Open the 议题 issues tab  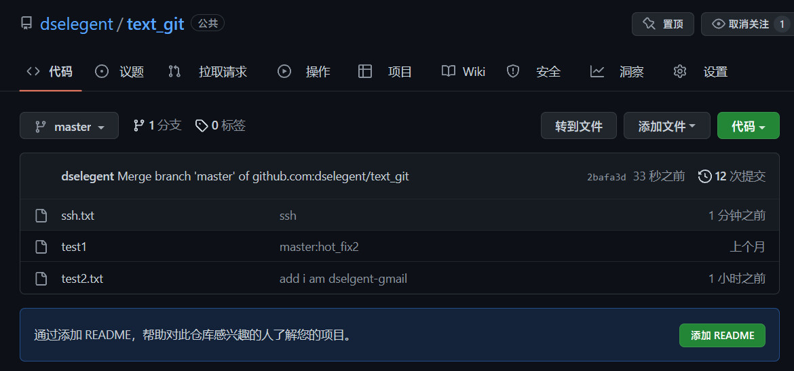(120, 72)
